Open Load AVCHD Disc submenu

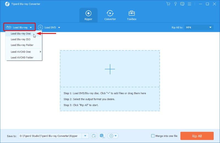tap(24, 52)
